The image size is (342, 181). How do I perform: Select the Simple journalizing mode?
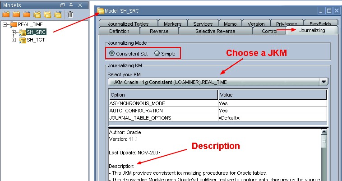(157, 53)
